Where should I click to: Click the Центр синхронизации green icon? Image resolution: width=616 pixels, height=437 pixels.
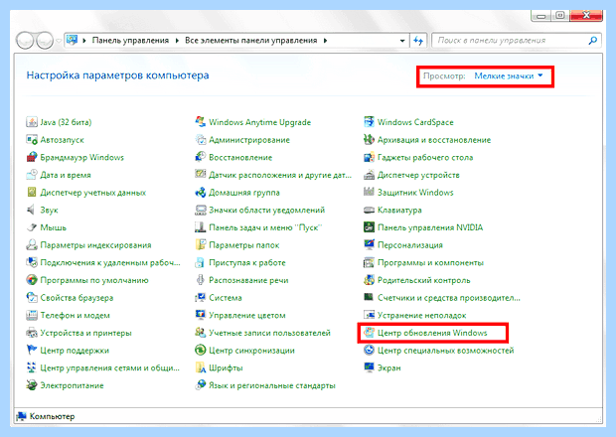[x=201, y=350]
